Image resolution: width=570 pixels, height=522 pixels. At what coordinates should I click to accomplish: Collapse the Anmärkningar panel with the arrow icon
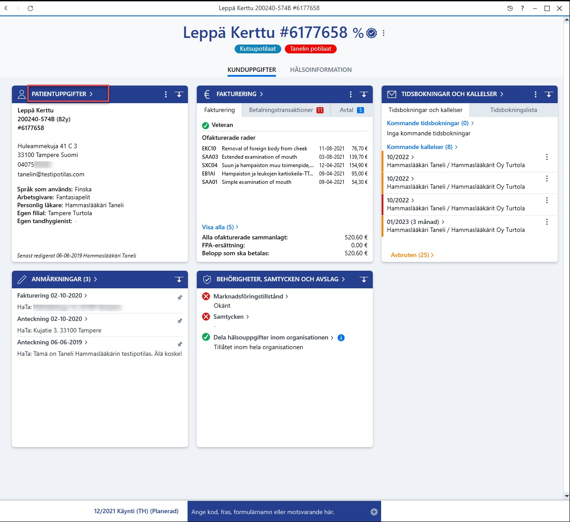179,280
